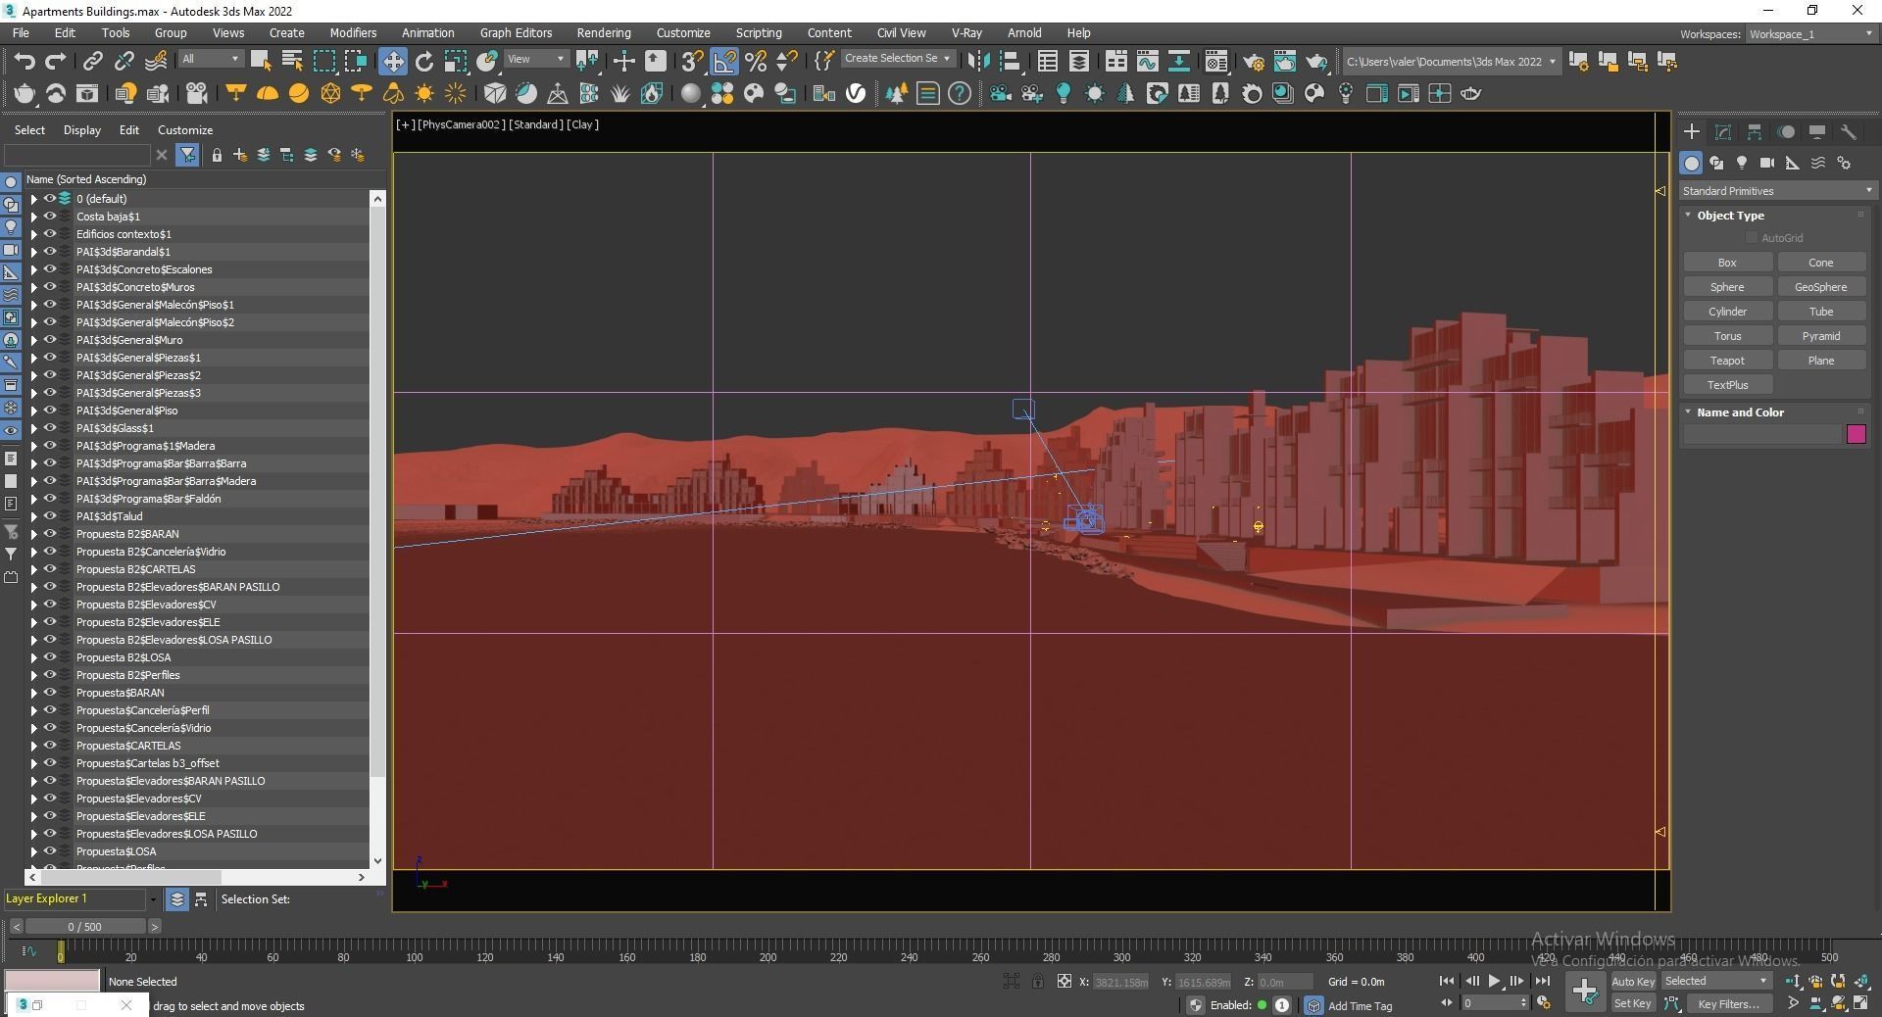1882x1017 pixels.
Task: Activate the Select and Rotate tool
Action: point(424,61)
